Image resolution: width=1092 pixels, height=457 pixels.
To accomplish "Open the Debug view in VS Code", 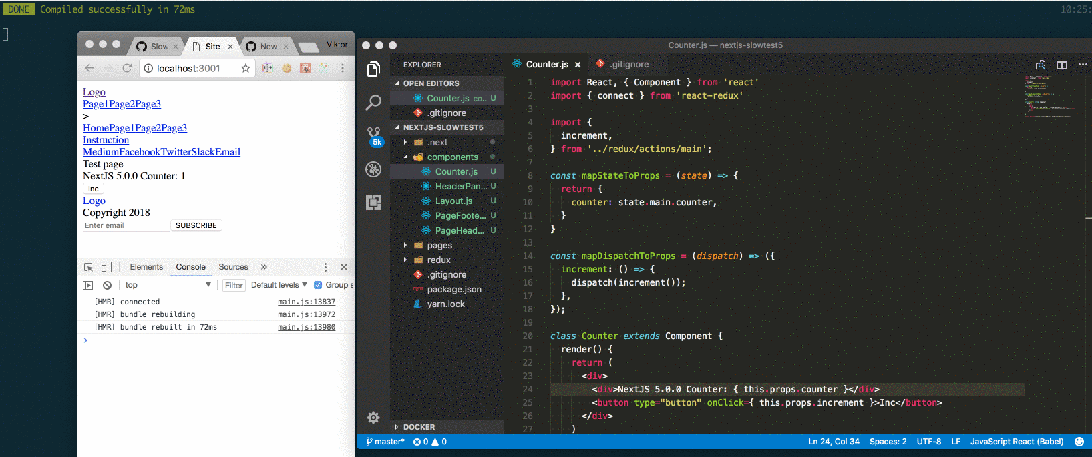I will pos(373,169).
